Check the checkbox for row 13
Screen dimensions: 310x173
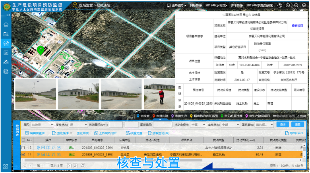[x=23, y=148]
